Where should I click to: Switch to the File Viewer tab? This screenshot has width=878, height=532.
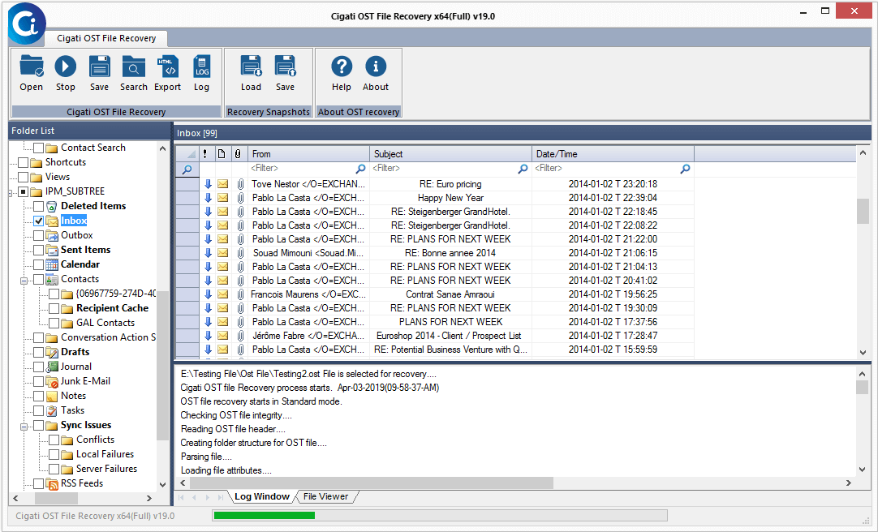(325, 497)
